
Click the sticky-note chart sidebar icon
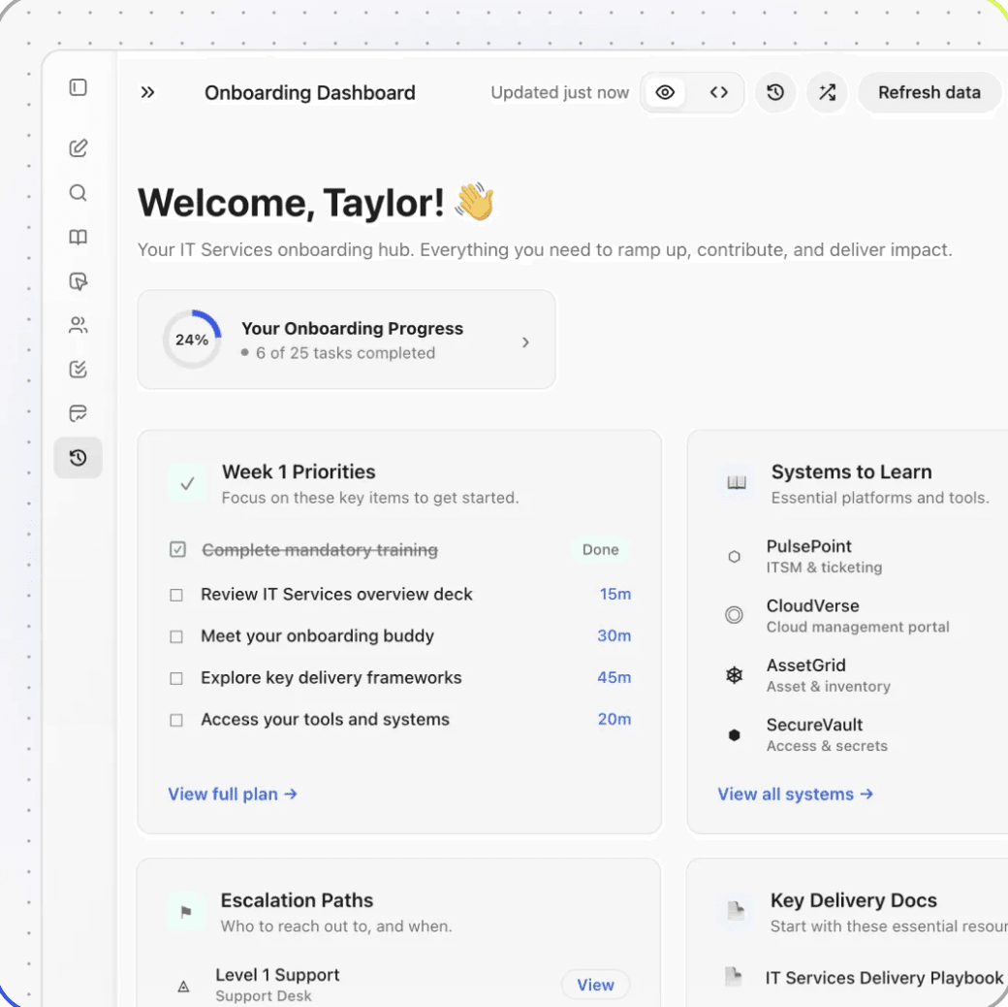pos(78,413)
